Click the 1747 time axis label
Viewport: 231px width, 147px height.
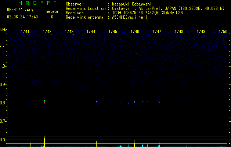pos(157,32)
